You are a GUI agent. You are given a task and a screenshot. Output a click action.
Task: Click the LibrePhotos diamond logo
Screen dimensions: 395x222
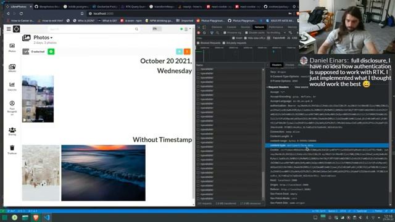pyautogui.click(x=17, y=29)
